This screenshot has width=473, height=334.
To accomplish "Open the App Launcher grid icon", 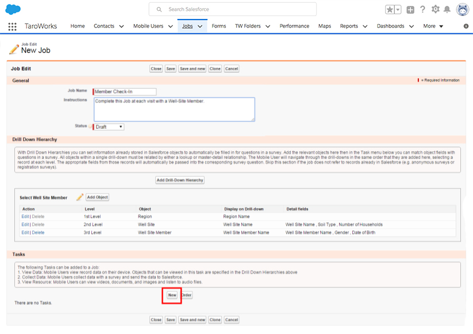I will click(12, 26).
